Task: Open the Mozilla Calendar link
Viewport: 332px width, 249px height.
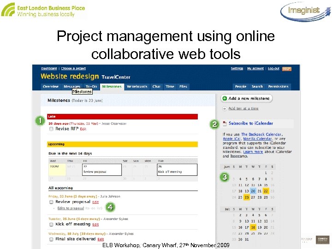Action: pos(257,139)
